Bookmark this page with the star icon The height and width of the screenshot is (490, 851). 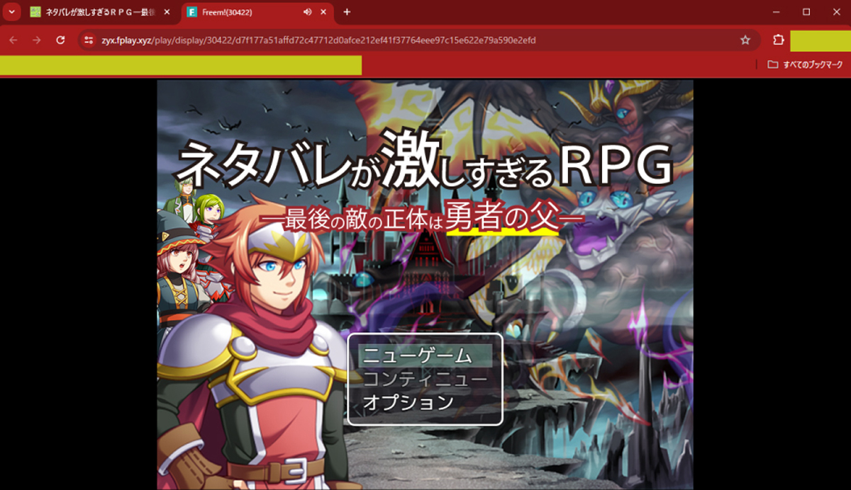tap(745, 40)
